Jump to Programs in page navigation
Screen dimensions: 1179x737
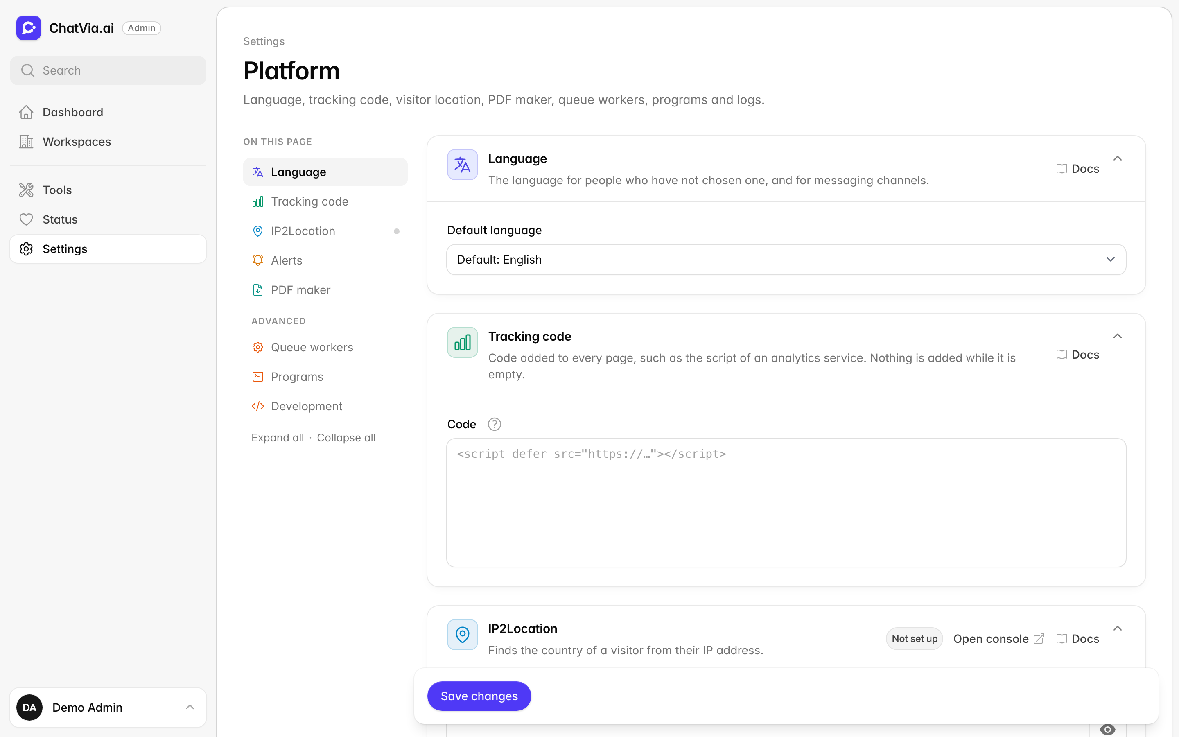[x=325, y=377]
